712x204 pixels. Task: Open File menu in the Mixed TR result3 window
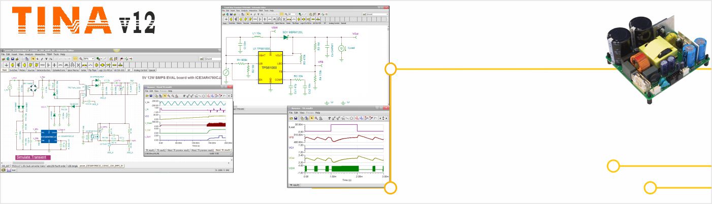pyautogui.click(x=147, y=91)
